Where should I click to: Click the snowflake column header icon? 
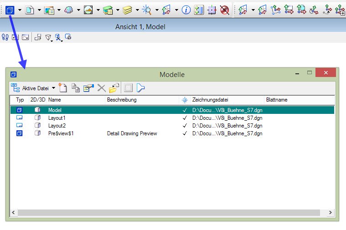185,100
